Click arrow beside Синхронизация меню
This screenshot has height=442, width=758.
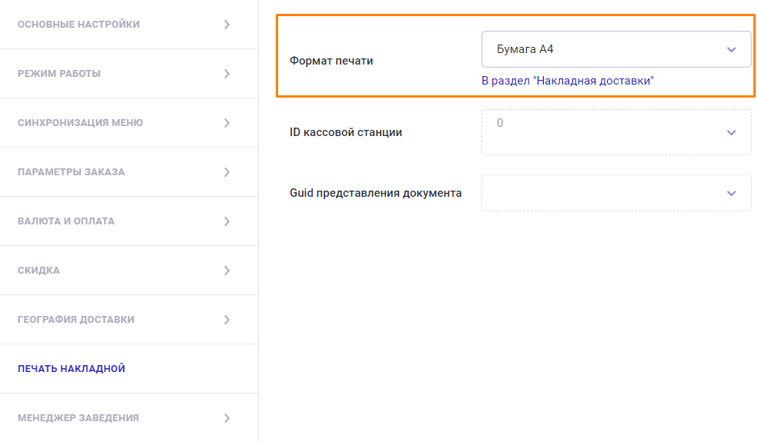pos(226,123)
